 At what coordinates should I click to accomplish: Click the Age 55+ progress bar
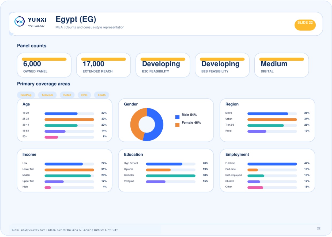[69, 137]
